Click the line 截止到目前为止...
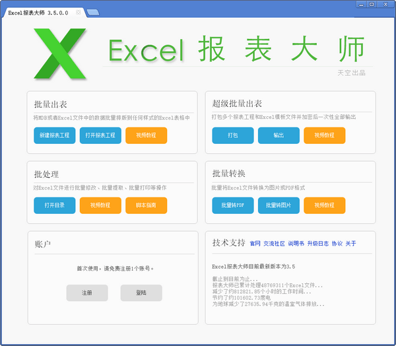The height and width of the screenshot is (346, 396). click(x=235, y=279)
